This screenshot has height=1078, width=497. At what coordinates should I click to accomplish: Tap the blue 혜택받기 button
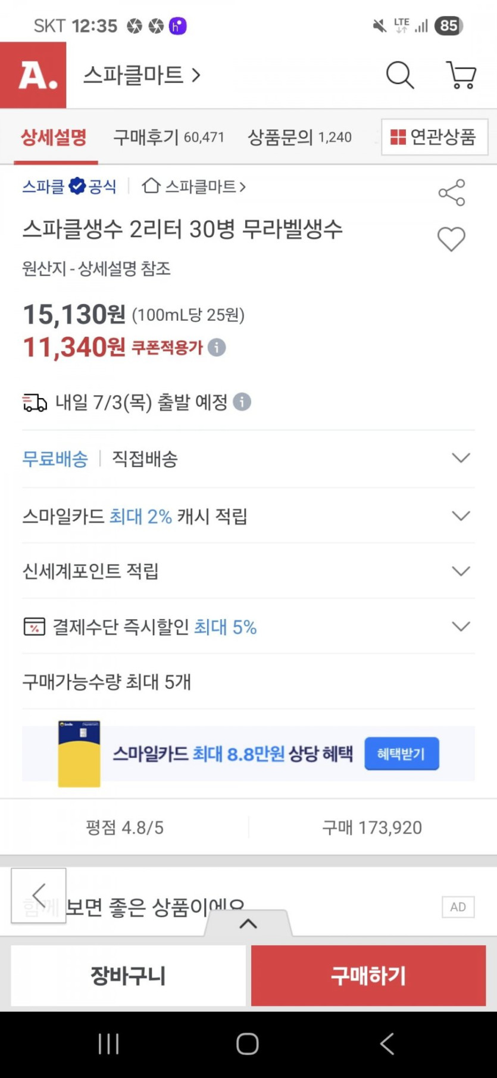click(402, 754)
